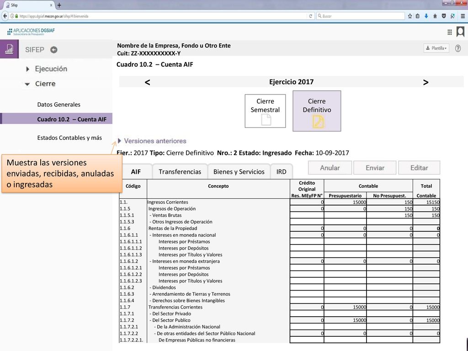The width and height of the screenshot is (468, 351).
Task: Select the AIF tab
Action: (x=136, y=172)
